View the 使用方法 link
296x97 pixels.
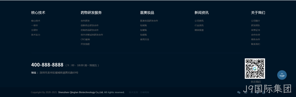pyautogui.click(x=145, y=40)
